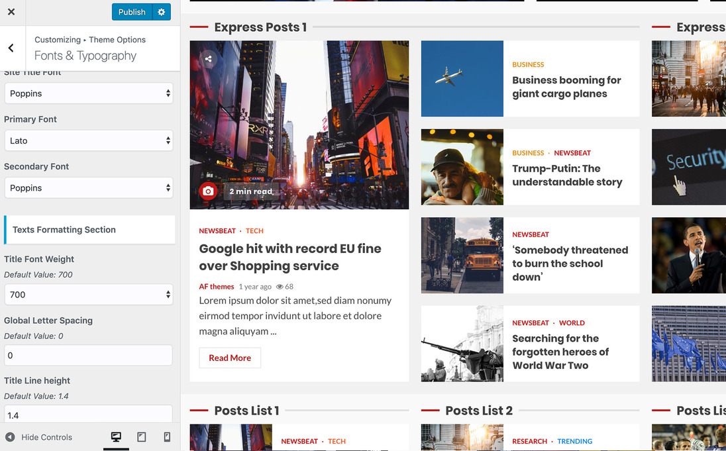Screen dimensions: 726x451
Task: Click BUSINESS category above cargo planes post
Action: [528, 65]
